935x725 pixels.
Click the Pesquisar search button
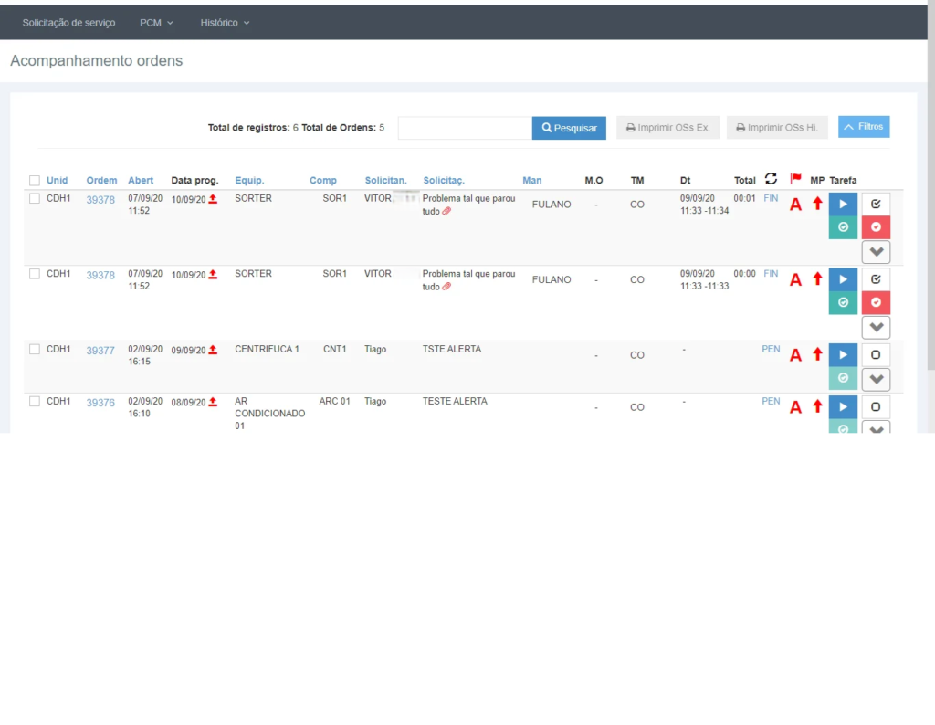click(569, 128)
